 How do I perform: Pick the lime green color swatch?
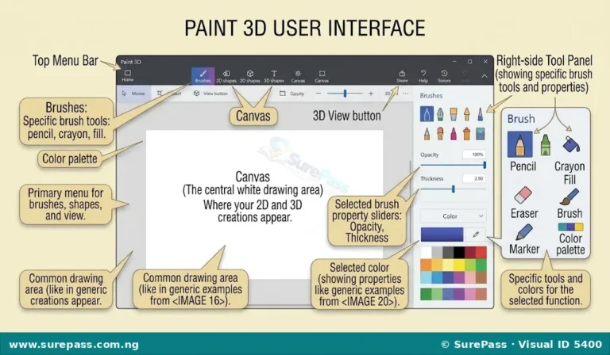tap(470, 265)
